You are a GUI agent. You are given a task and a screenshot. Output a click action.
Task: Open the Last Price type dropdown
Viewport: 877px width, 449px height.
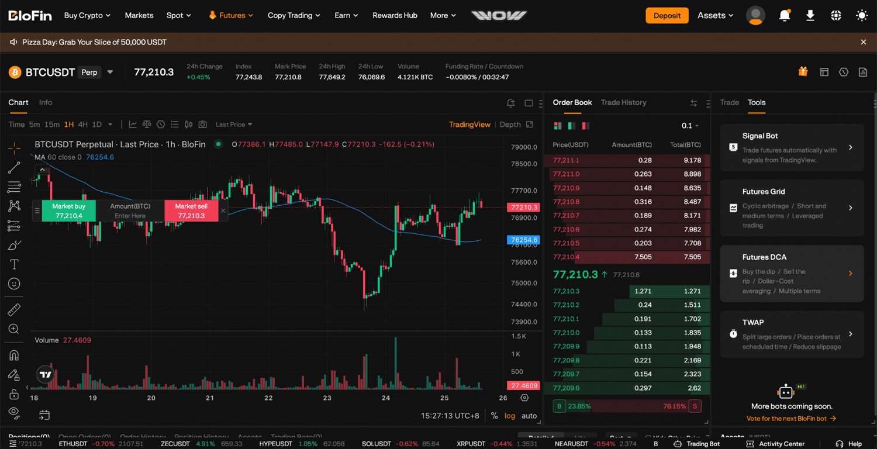click(234, 125)
